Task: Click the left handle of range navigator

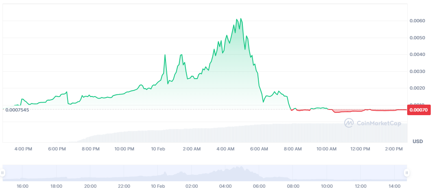Action: [2, 173]
